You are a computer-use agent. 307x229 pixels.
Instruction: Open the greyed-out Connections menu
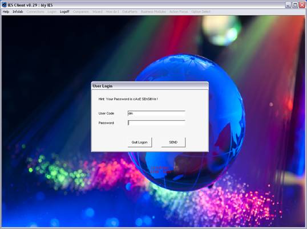(35, 12)
